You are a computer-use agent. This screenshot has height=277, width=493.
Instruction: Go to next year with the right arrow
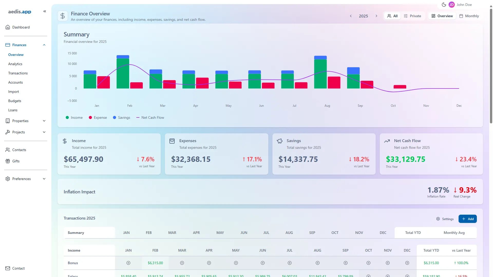[376, 16]
